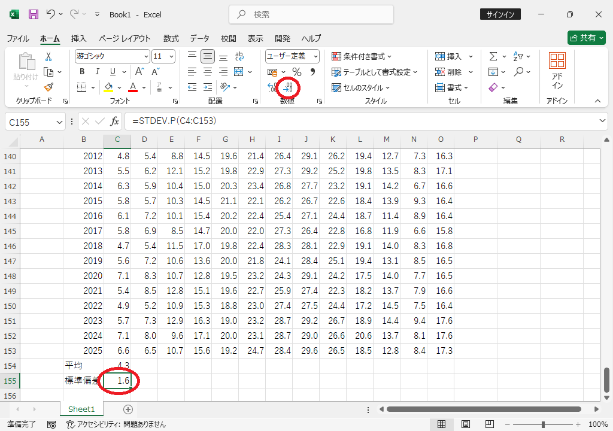Toggle bottom vertical alignment
The image size is (613, 431).
coord(223,56)
